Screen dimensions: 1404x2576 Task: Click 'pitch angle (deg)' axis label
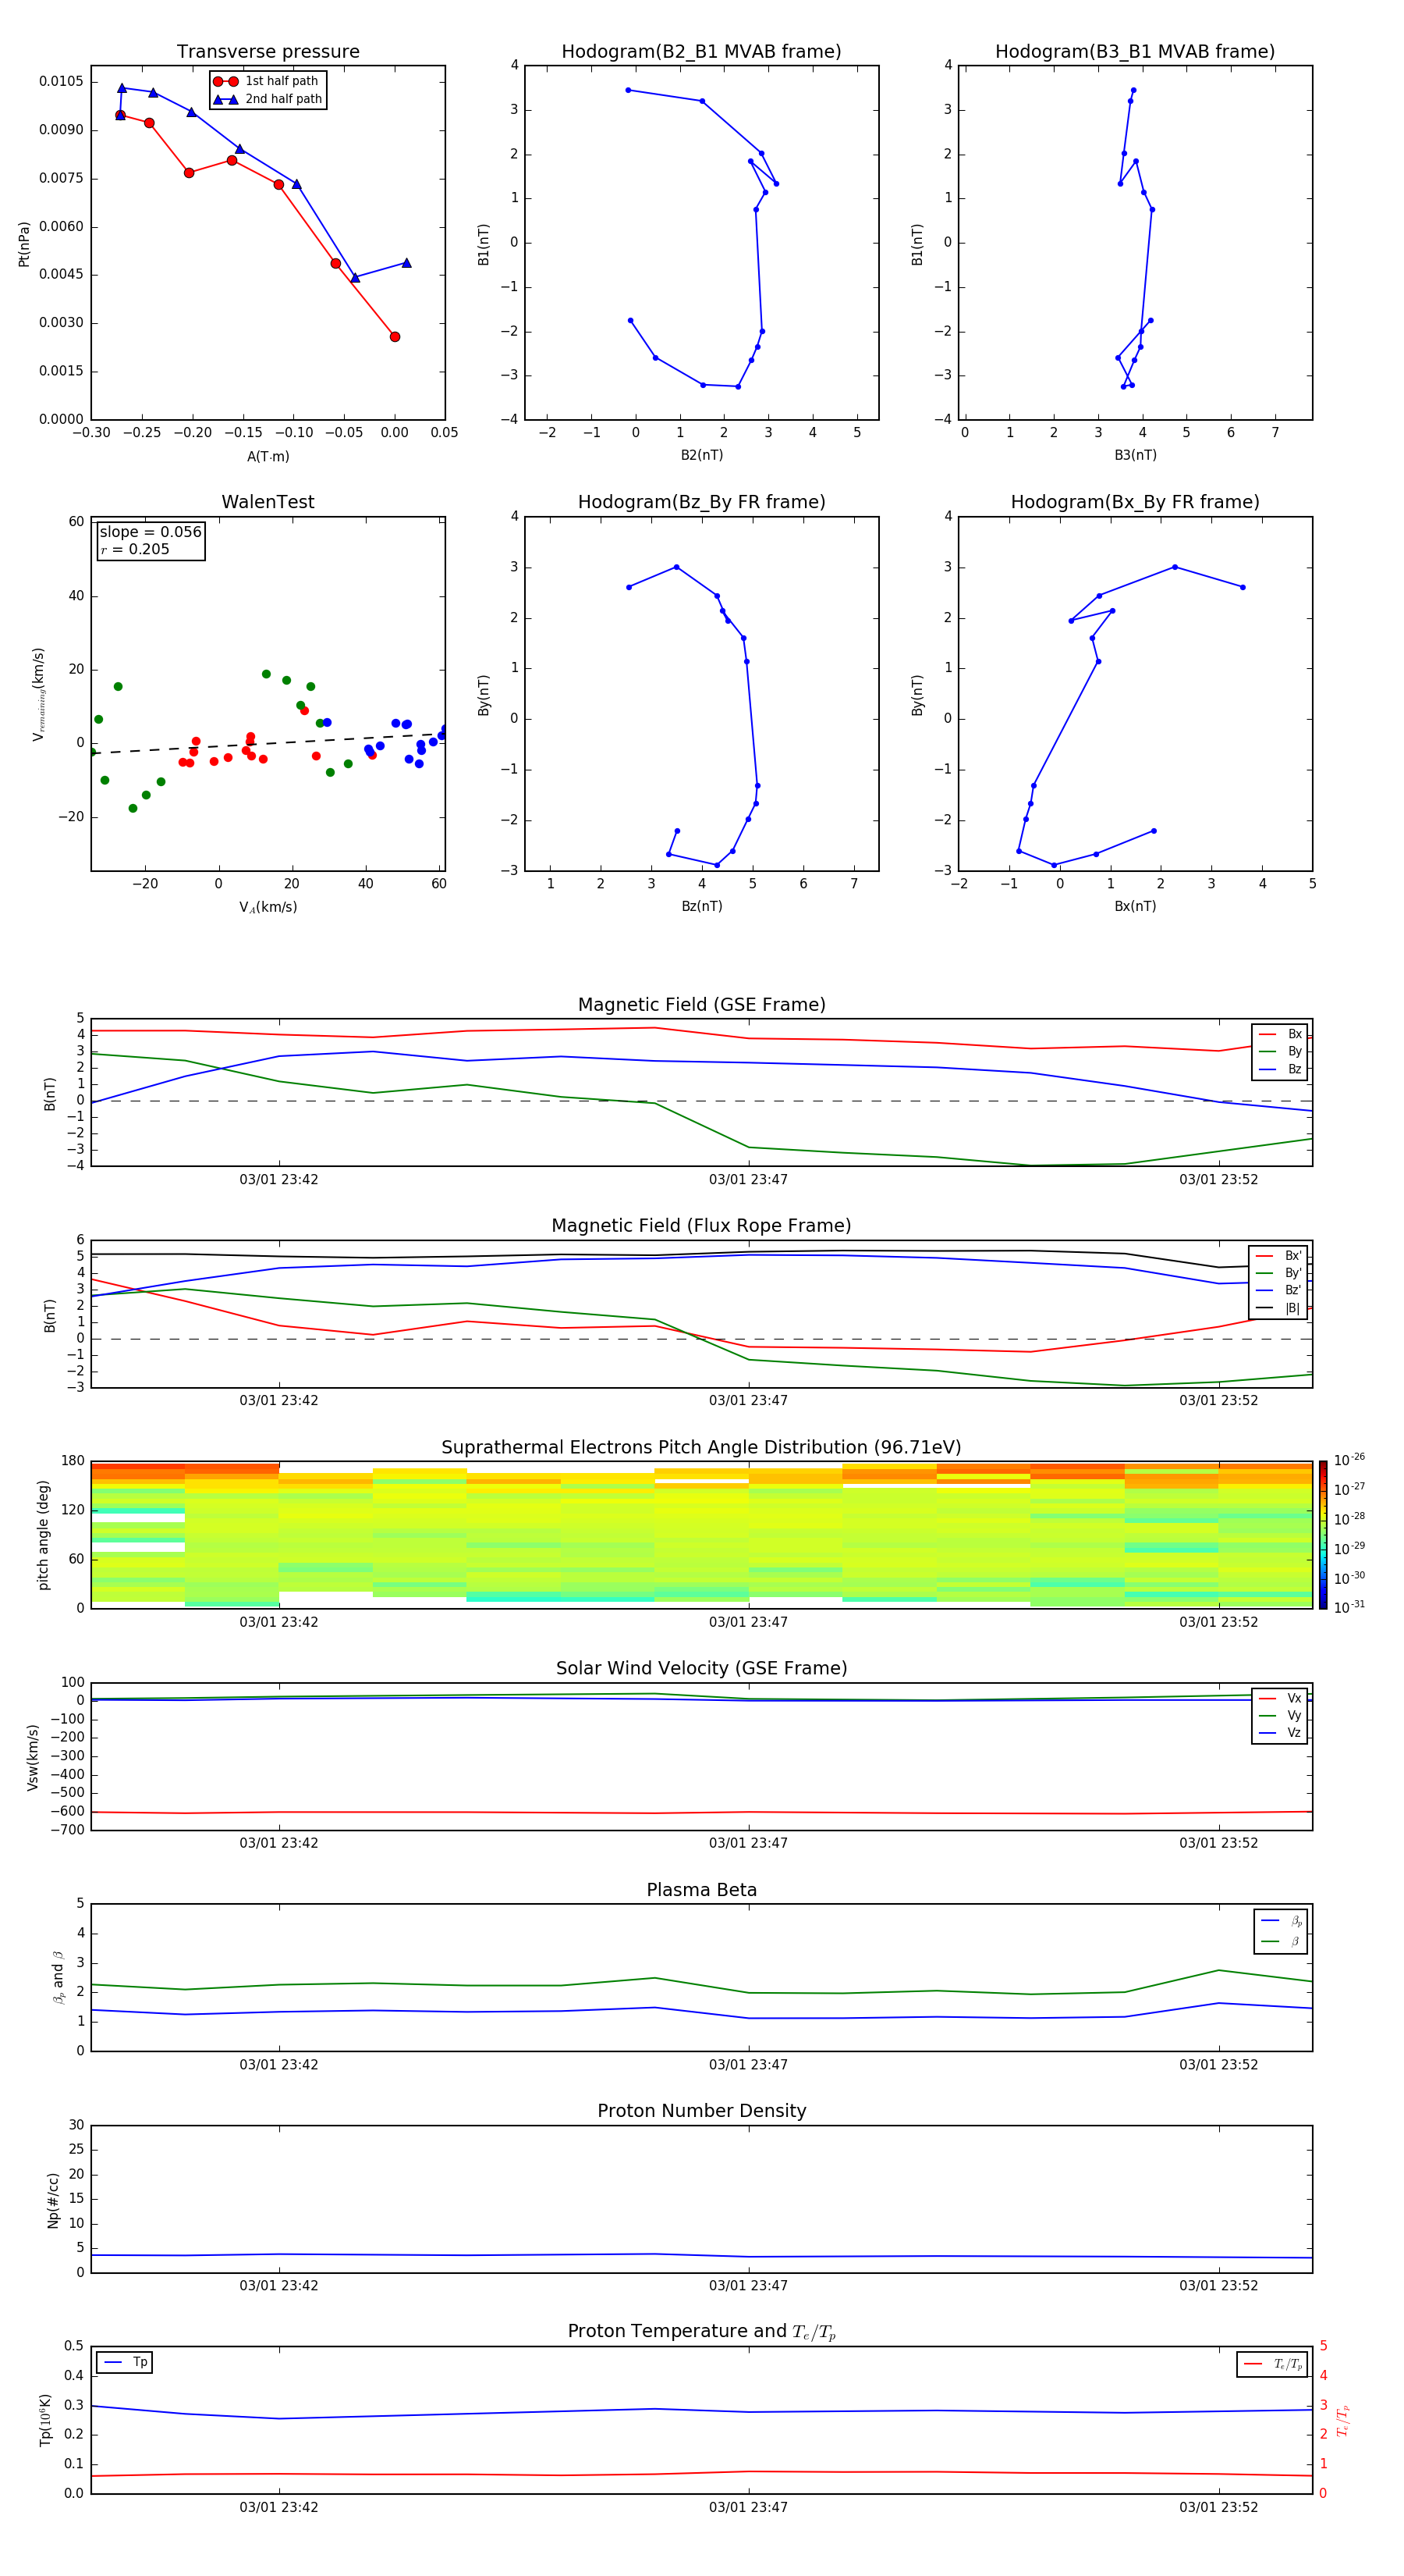[43, 1535]
